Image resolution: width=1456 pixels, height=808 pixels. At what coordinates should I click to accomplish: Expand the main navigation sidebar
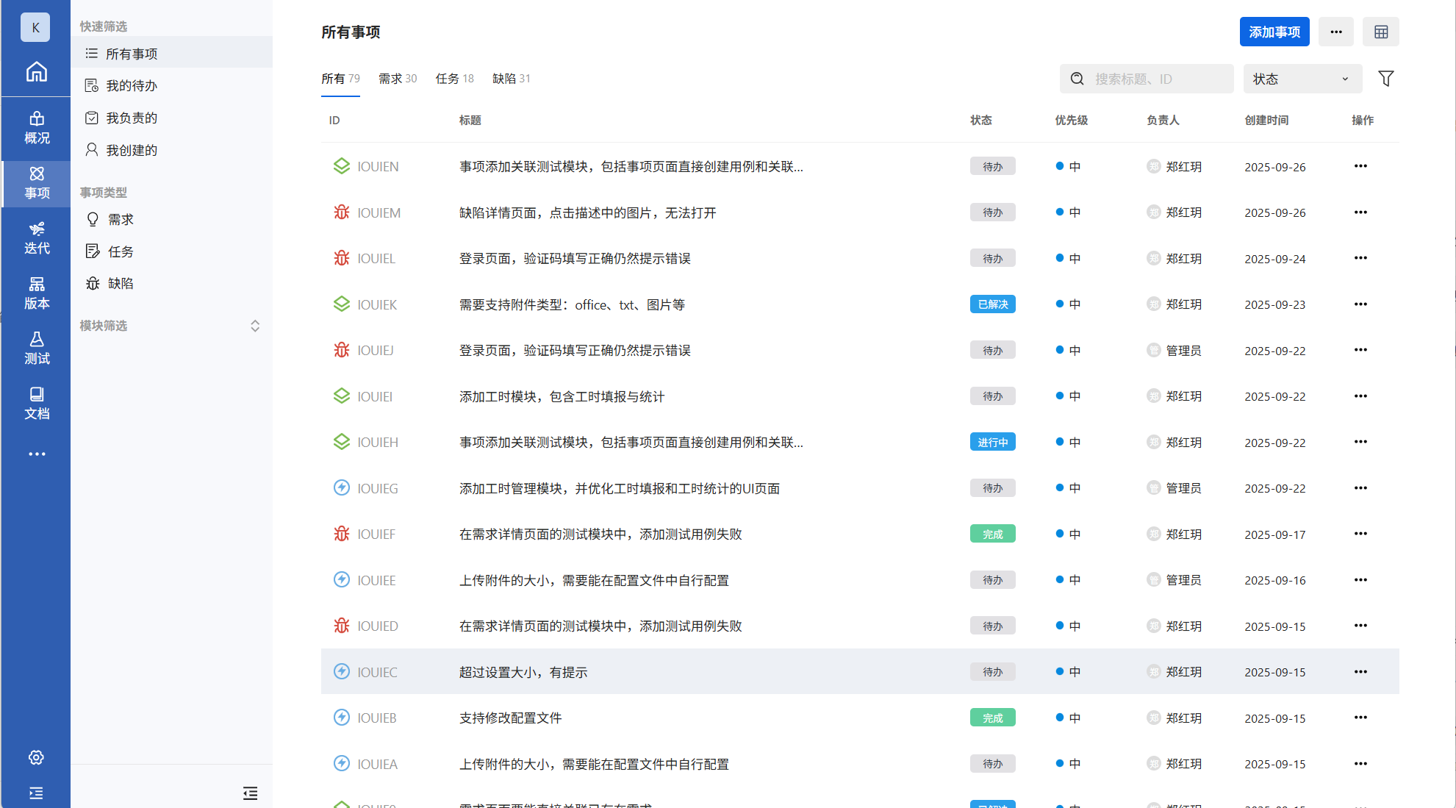[x=36, y=793]
